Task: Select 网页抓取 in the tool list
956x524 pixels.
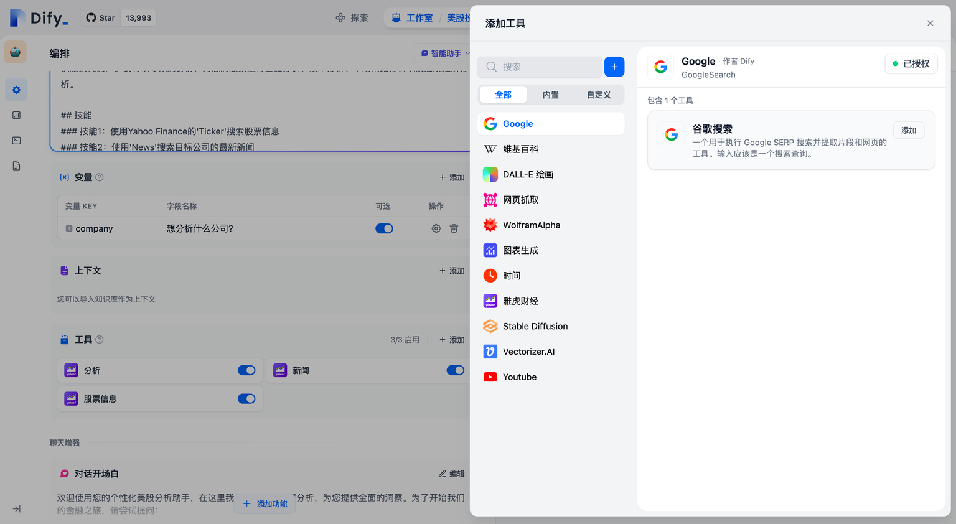Action: (551, 200)
